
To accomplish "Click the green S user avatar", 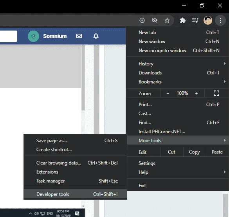I will [x=33, y=36].
